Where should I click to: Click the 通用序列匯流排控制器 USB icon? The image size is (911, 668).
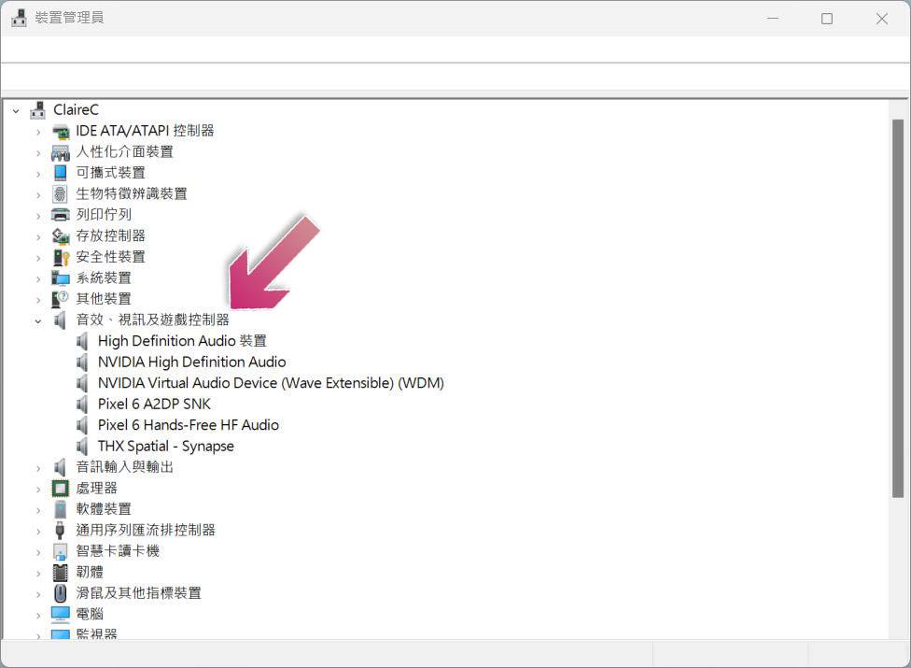(61, 530)
